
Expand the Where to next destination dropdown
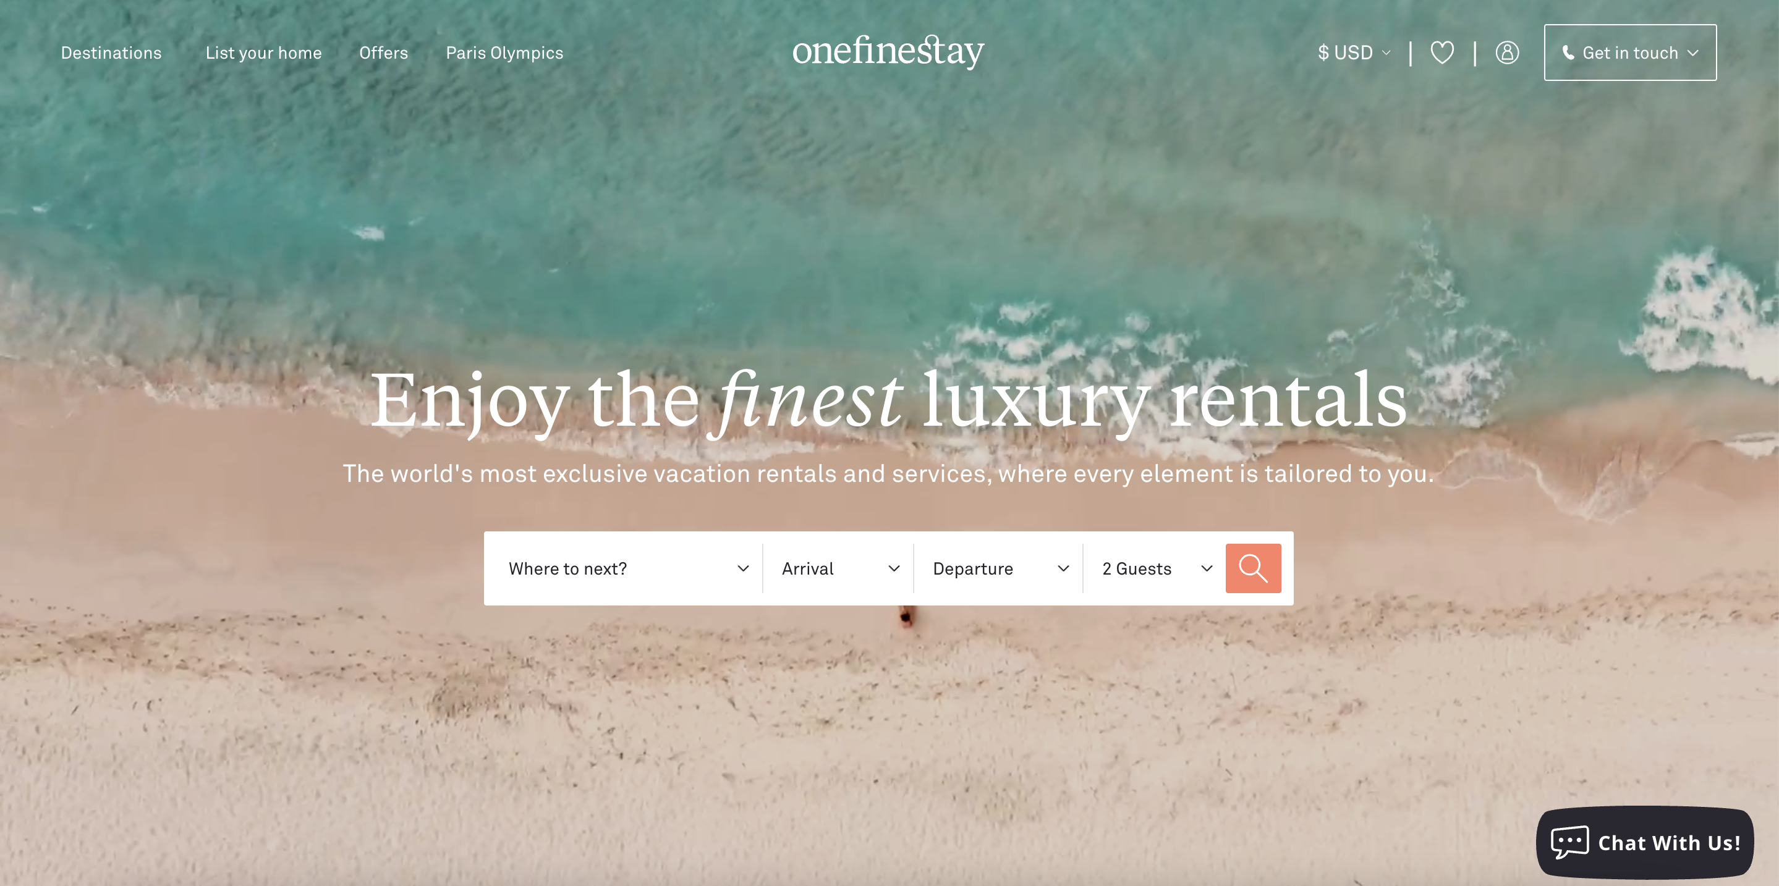coord(627,567)
